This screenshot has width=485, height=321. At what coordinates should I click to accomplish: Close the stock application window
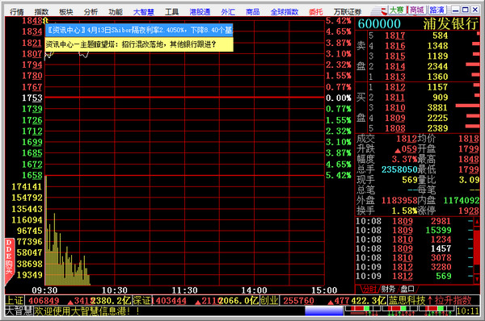474,10
